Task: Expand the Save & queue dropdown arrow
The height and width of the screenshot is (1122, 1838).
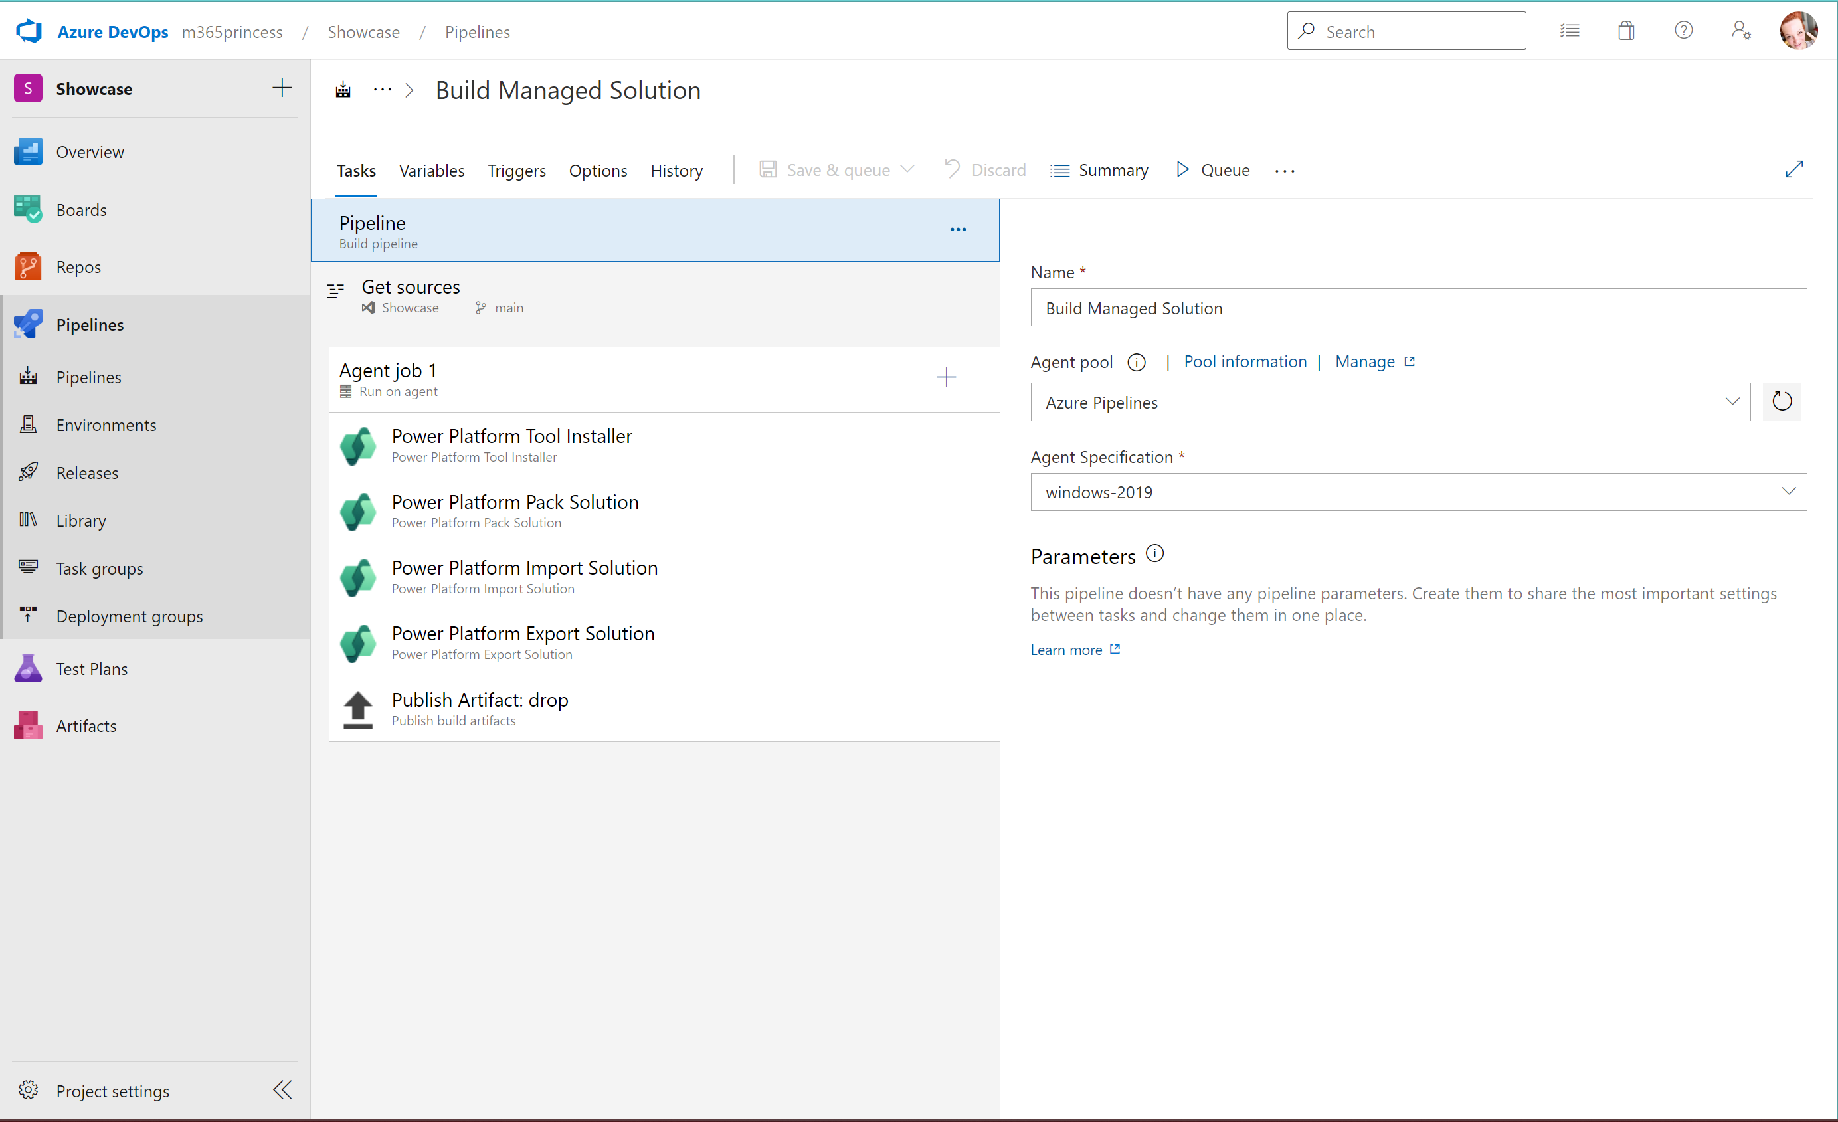Action: (x=907, y=169)
